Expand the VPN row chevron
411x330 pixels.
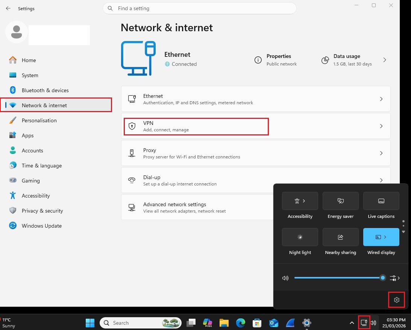tap(381, 126)
